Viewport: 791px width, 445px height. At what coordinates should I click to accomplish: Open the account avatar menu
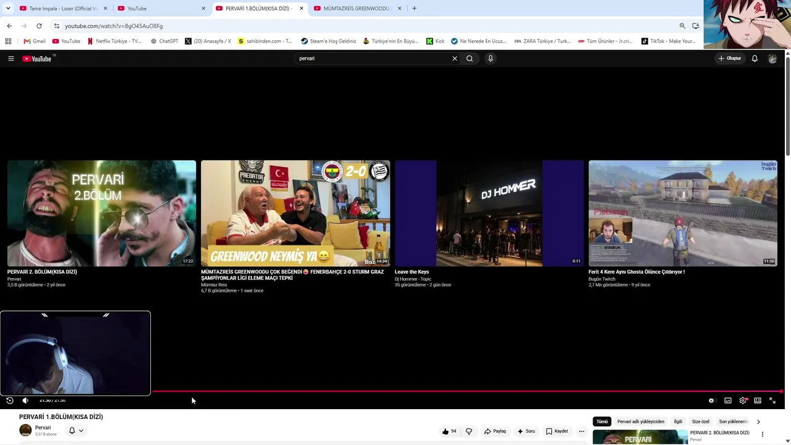point(772,59)
